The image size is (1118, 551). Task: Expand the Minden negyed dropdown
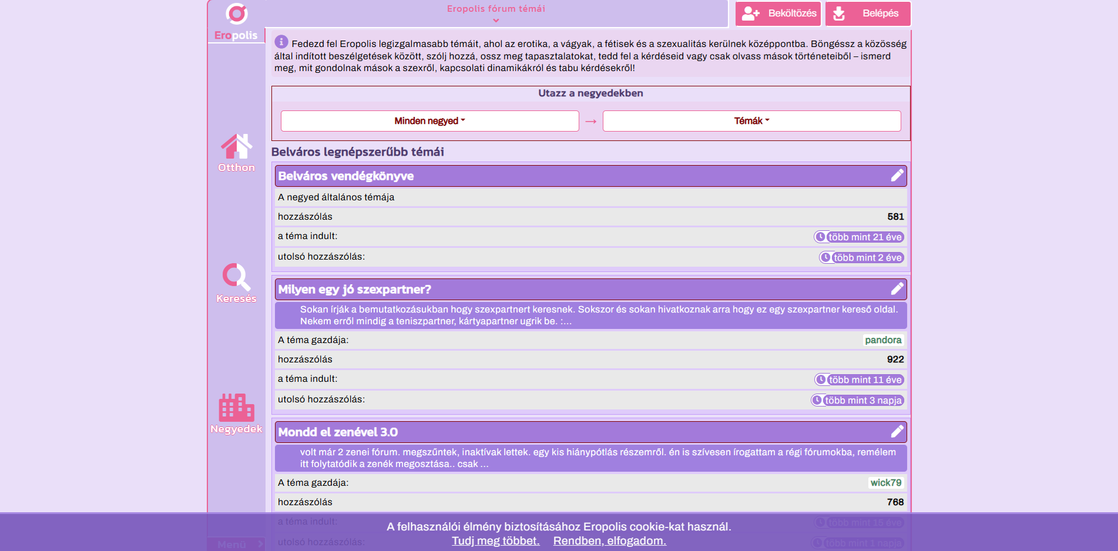[x=430, y=121]
